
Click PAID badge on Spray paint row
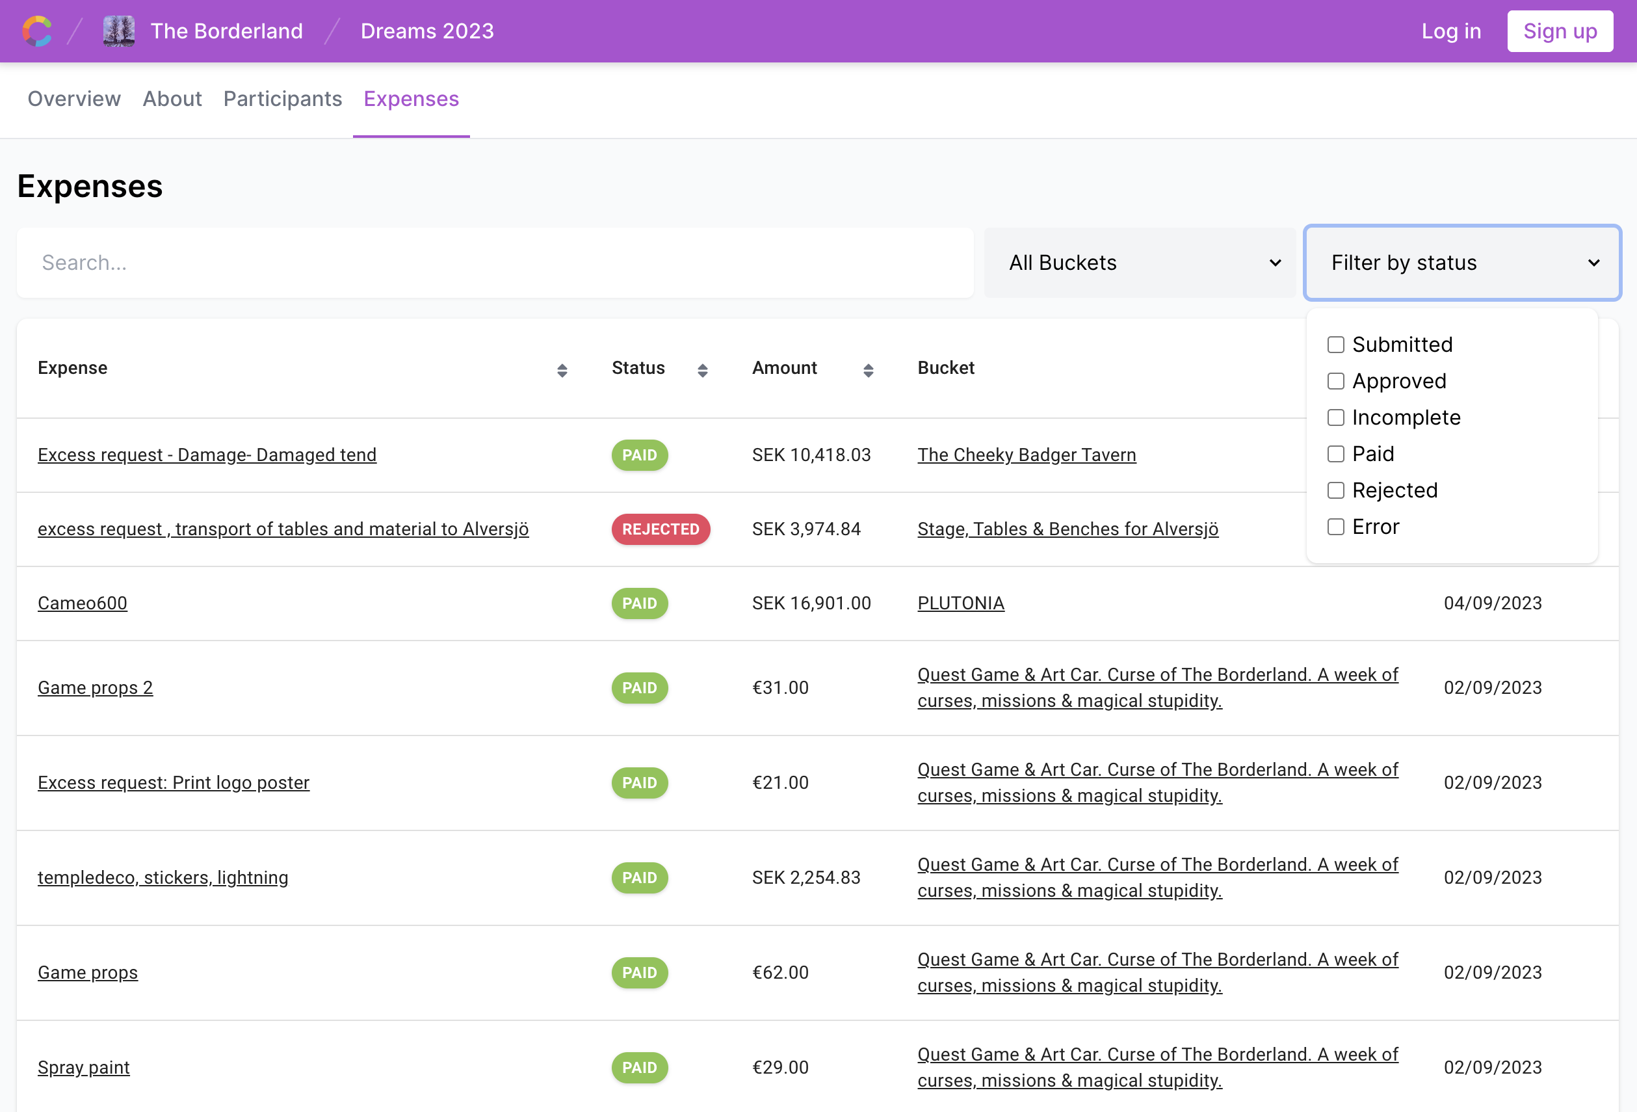(639, 1067)
